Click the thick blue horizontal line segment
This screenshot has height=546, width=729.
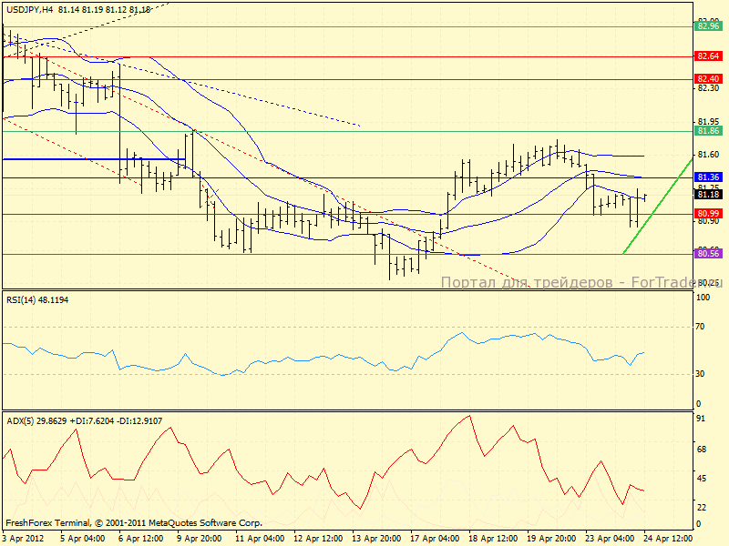pos(91,159)
